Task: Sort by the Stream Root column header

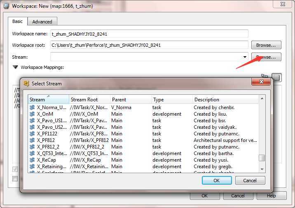Action: pyautogui.click(x=89, y=100)
